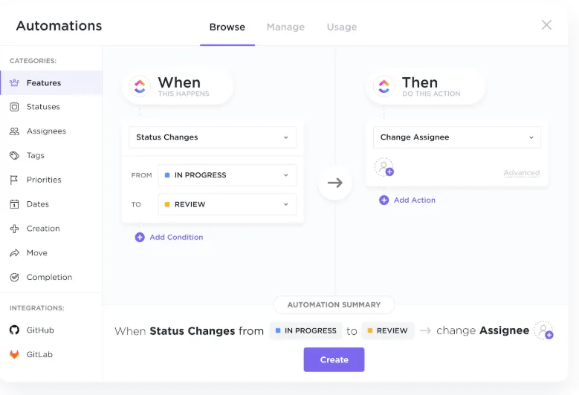579x395 pixels.
Task: Select the Features crown icon category
Action: coord(14,82)
